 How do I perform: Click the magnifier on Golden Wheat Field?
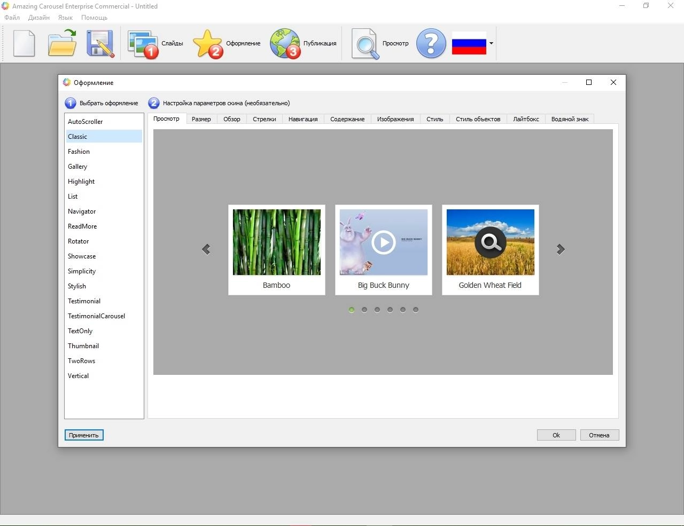491,242
